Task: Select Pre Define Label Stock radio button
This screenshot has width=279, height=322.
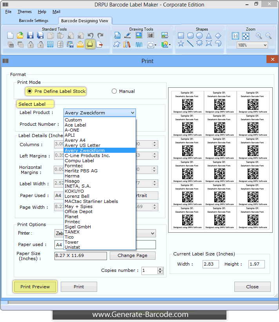Action: click(x=30, y=91)
